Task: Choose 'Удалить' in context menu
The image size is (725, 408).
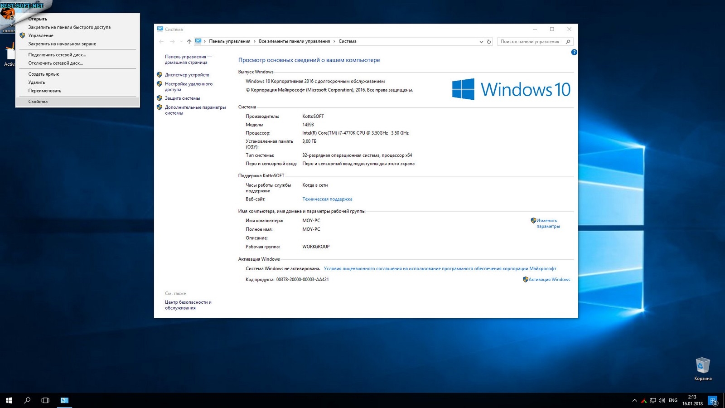Action: coord(77,83)
